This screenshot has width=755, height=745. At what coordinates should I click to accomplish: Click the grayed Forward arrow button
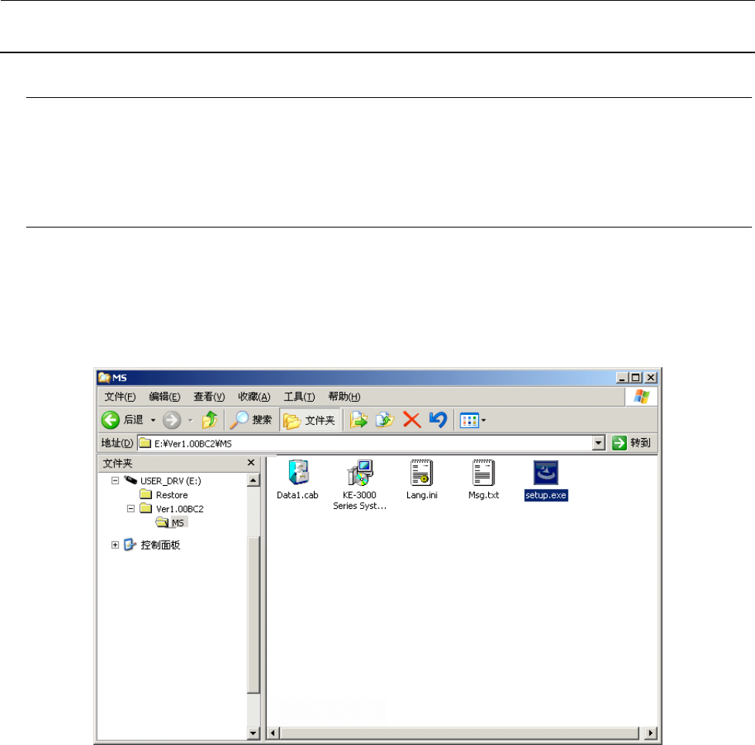tap(171, 420)
